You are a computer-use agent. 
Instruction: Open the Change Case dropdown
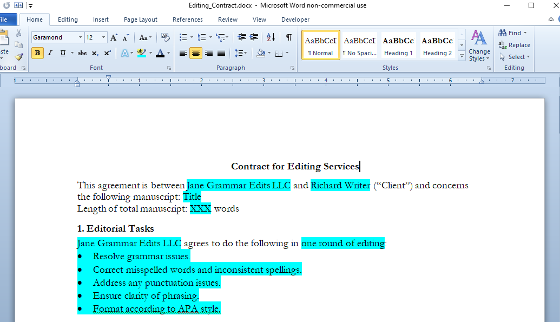coord(145,37)
